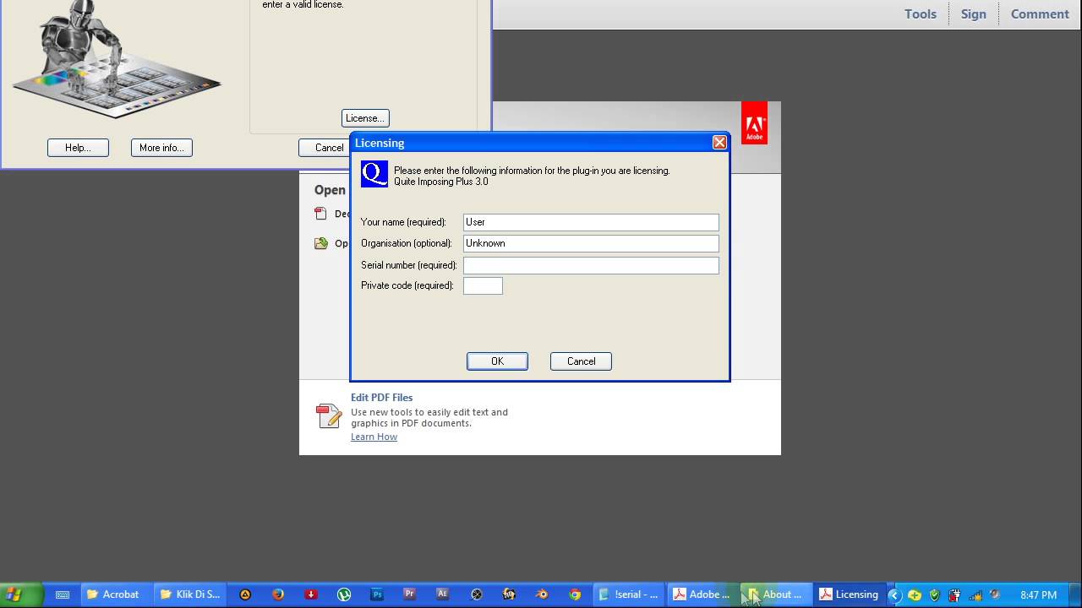Launch the orange triangle player quick-launch icon
Viewport: 1082px width, 608px height.
click(x=245, y=594)
